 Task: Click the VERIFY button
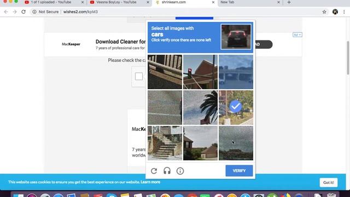pos(239,171)
